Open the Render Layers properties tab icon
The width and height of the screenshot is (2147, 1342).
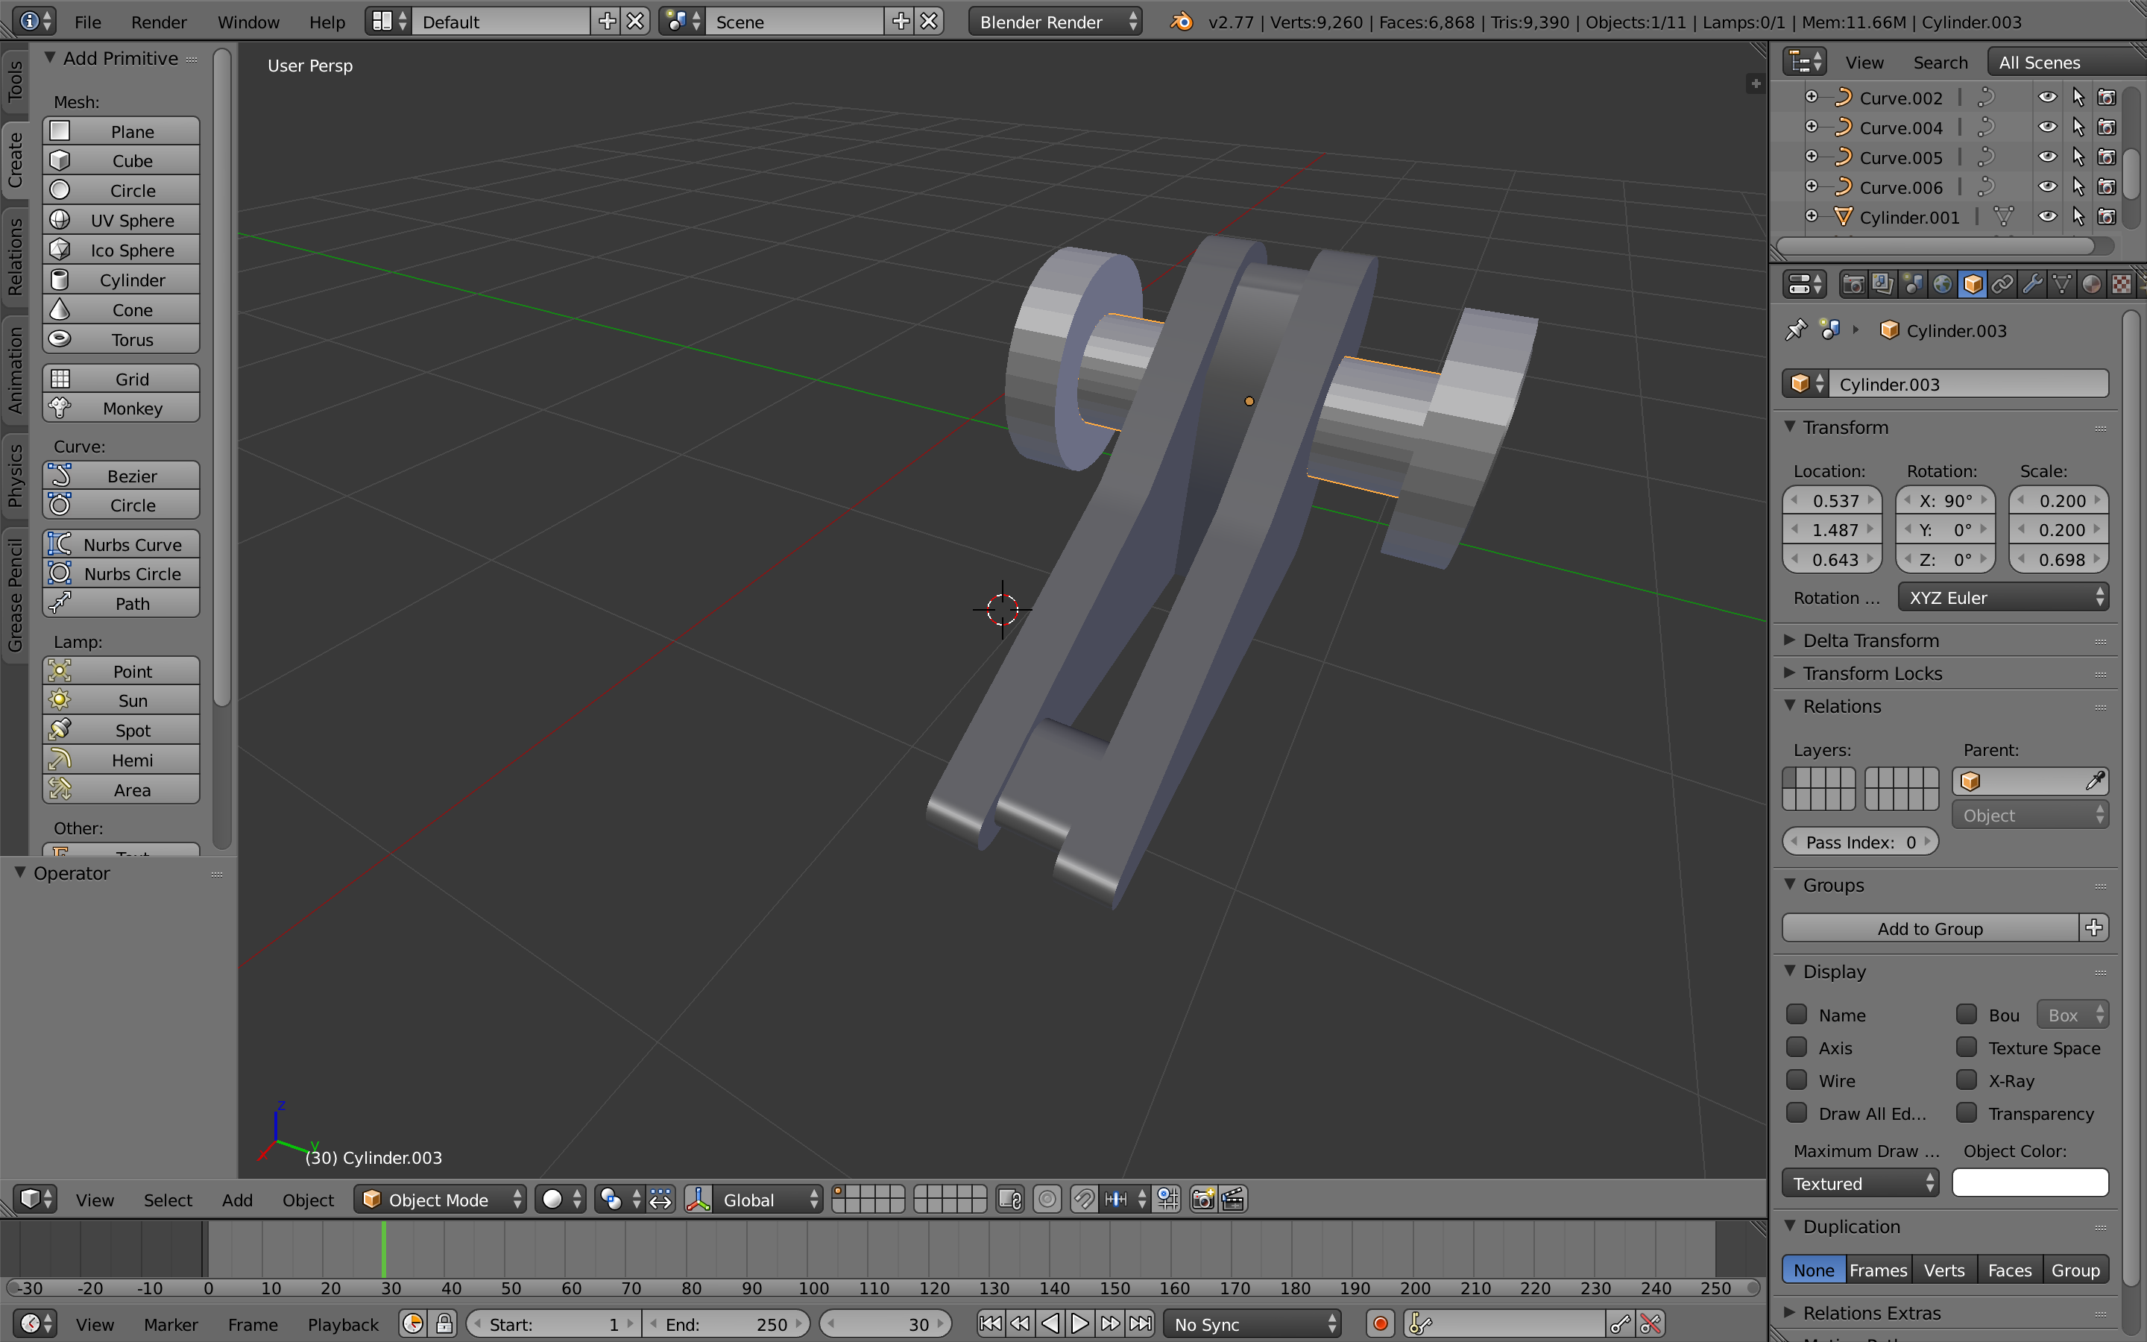(x=1882, y=284)
